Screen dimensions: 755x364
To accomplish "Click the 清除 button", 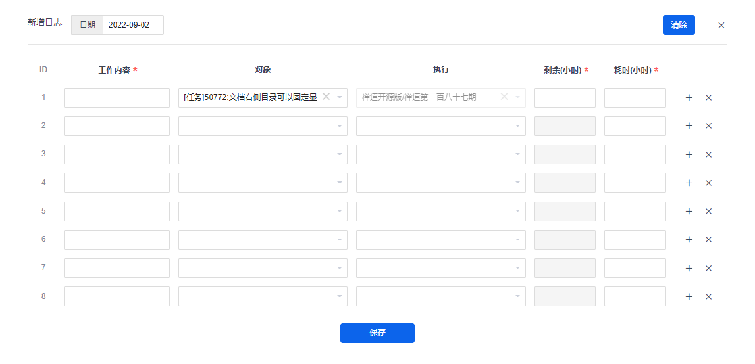I will coord(679,25).
